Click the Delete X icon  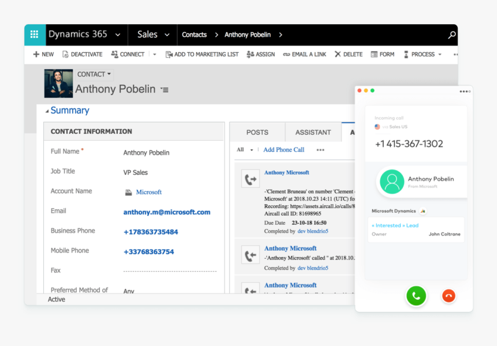point(337,54)
